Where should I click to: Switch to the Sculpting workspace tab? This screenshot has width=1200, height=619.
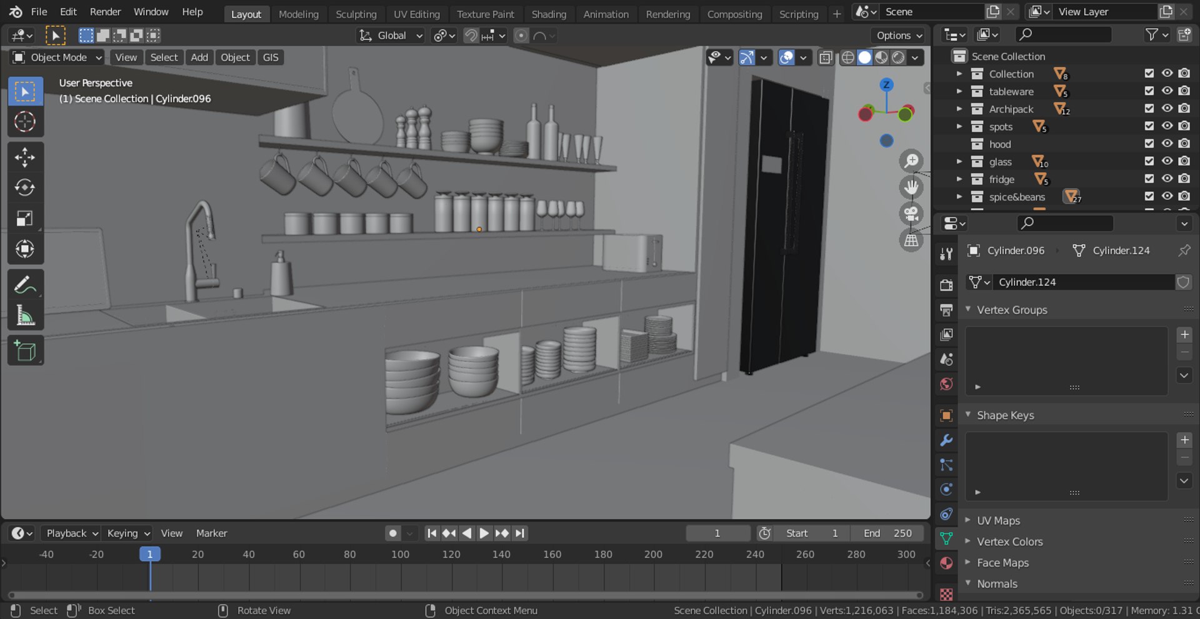click(x=356, y=14)
